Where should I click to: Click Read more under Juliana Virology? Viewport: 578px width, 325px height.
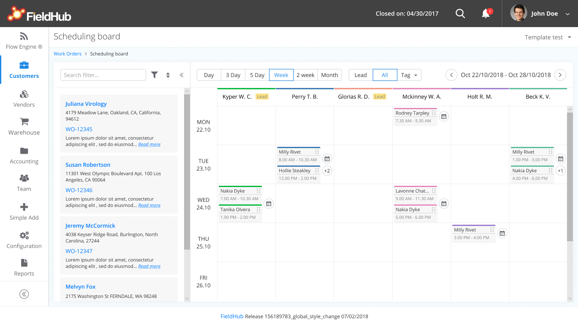(x=149, y=144)
